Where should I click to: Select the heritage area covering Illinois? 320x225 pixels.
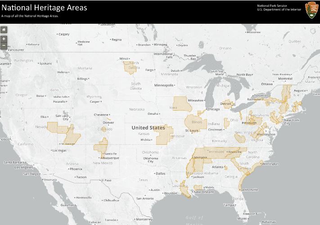(195, 122)
